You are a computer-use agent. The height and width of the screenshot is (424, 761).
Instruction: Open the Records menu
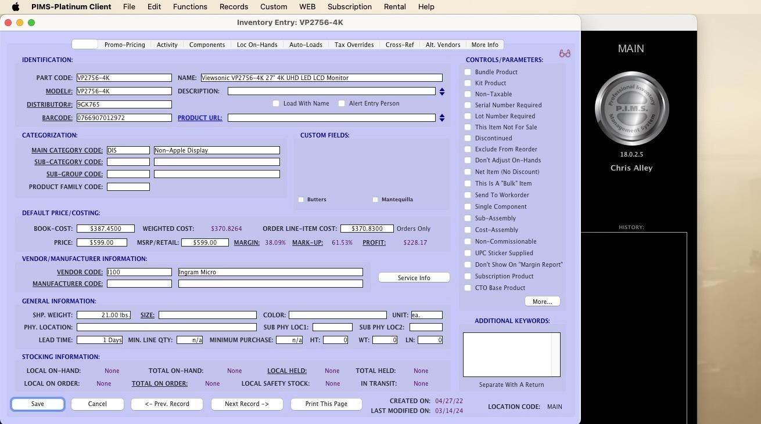234,7
